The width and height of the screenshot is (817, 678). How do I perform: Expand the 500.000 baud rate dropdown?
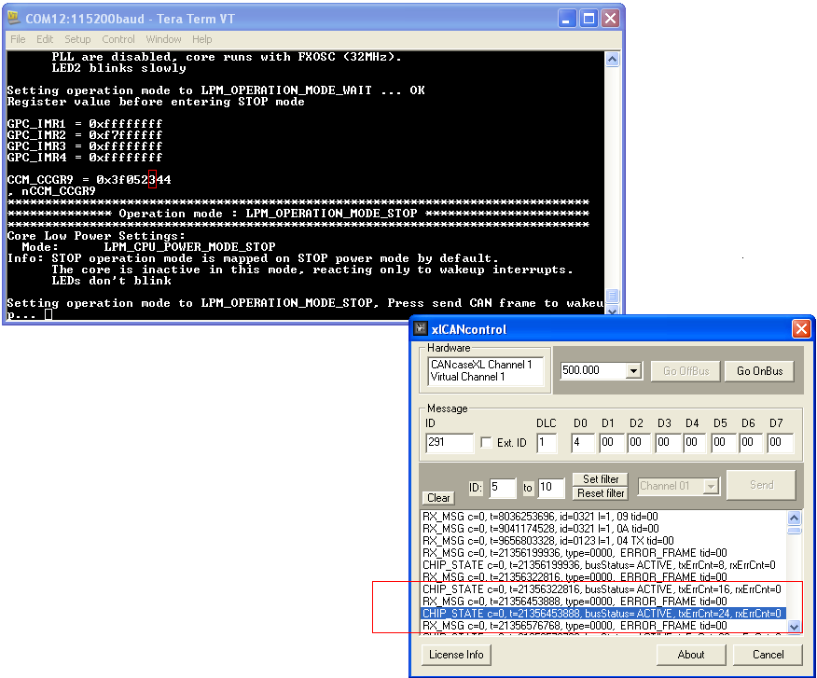[633, 371]
